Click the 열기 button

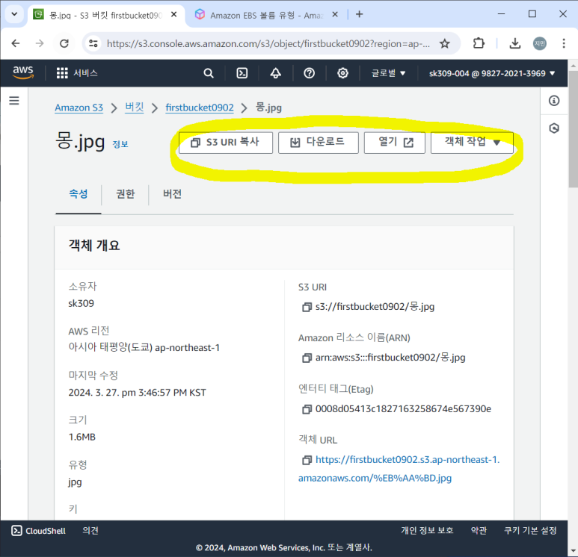(394, 143)
